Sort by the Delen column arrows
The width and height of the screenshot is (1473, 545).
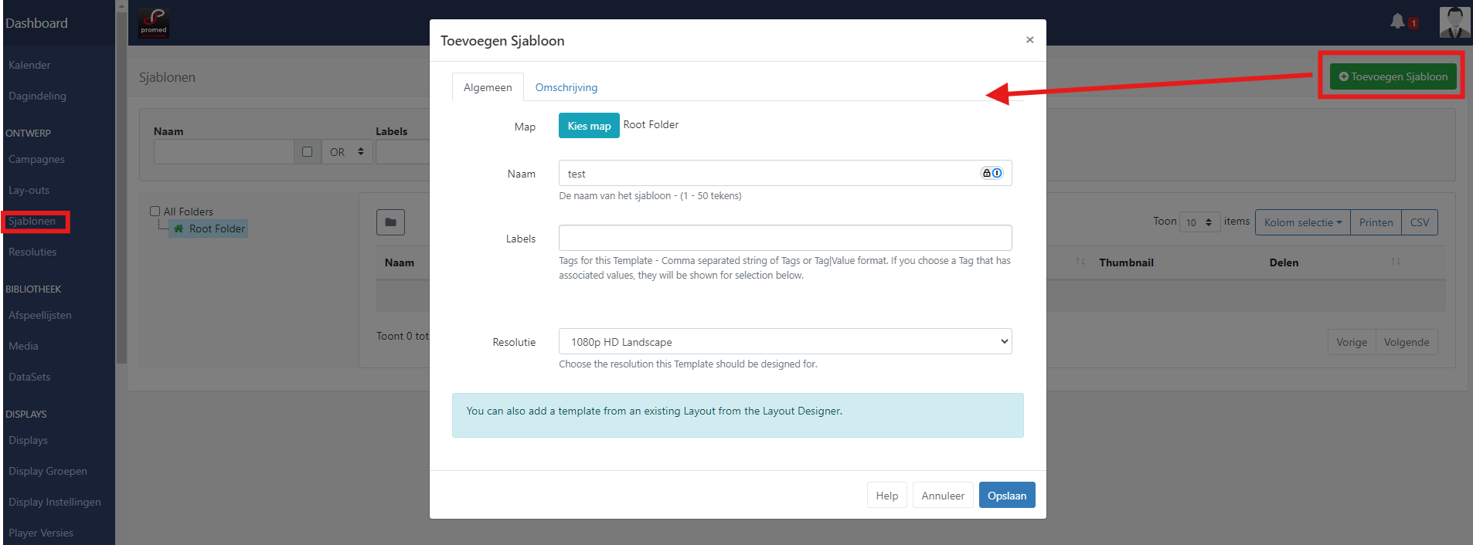(1395, 262)
